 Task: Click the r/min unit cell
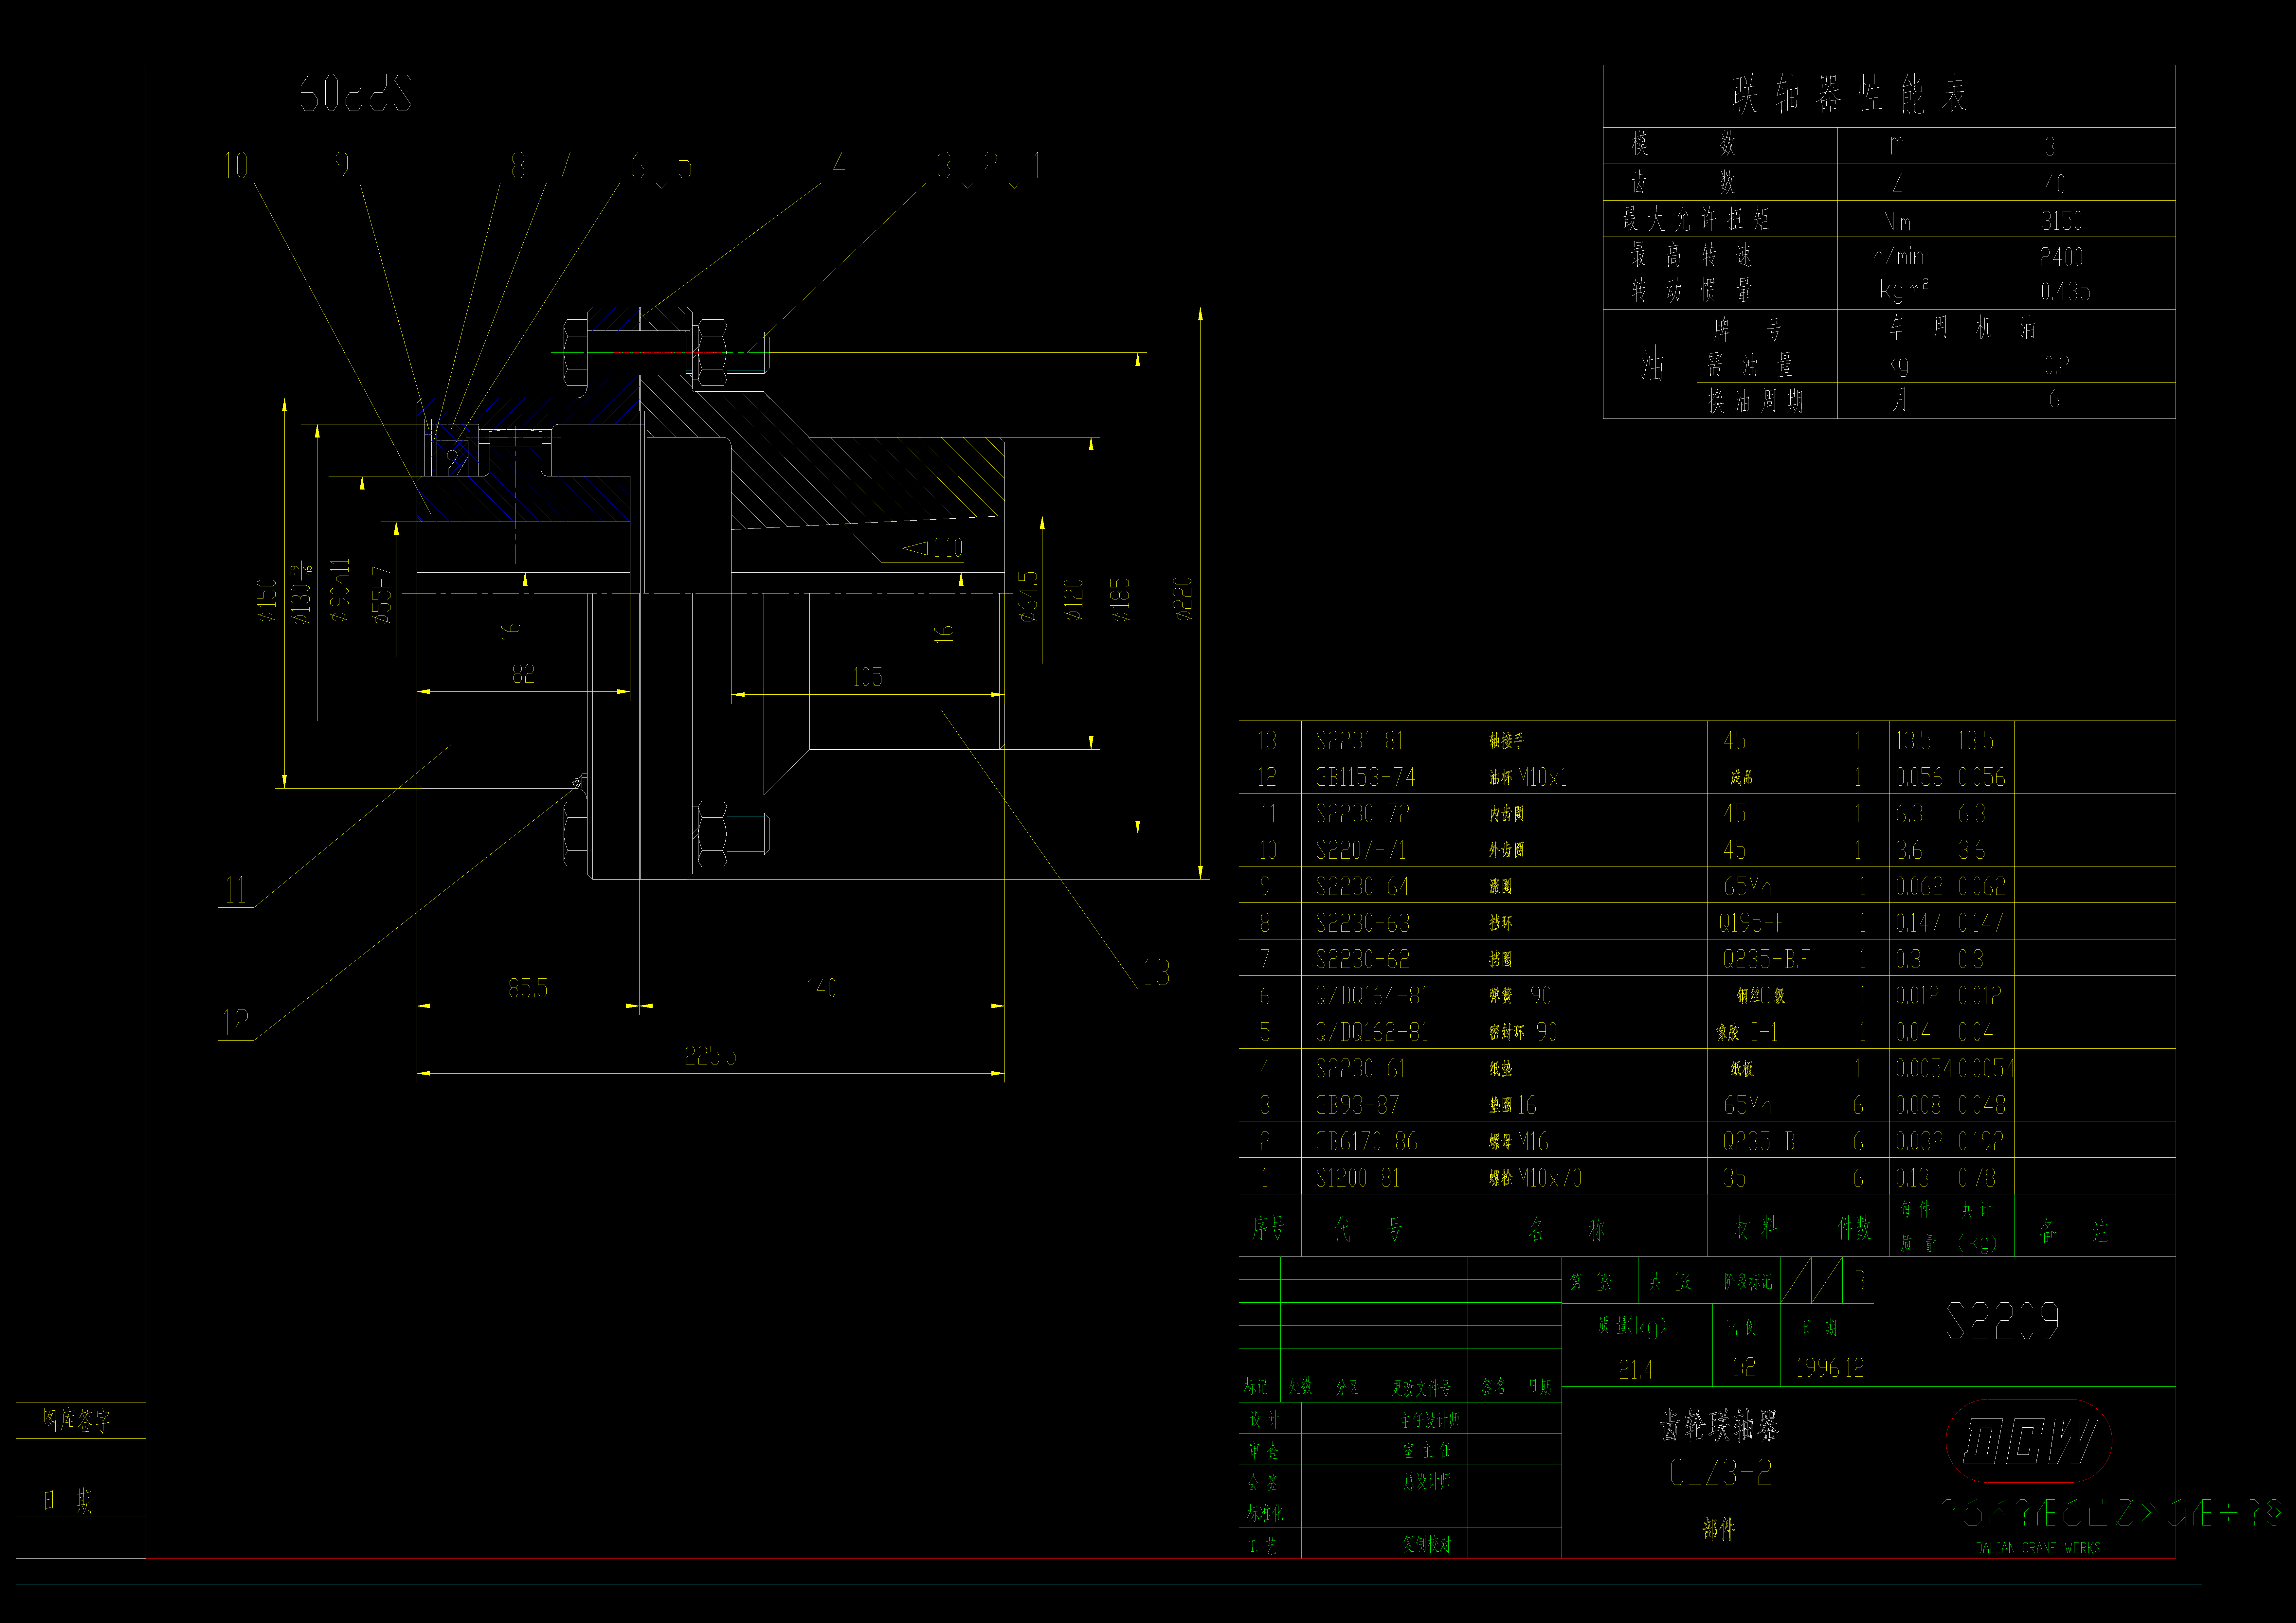tap(1898, 256)
